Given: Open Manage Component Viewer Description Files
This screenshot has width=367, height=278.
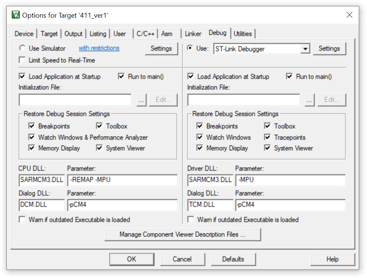Looking at the screenshot, I should (x=183, y=234).
